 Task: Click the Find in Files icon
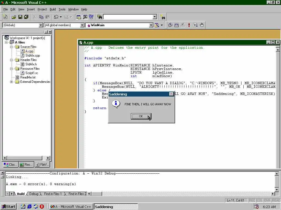[x=100, y=17]
